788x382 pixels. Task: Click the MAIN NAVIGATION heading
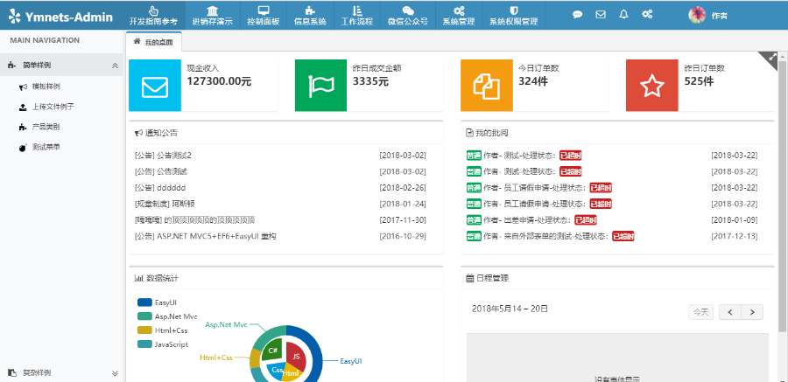45,40
